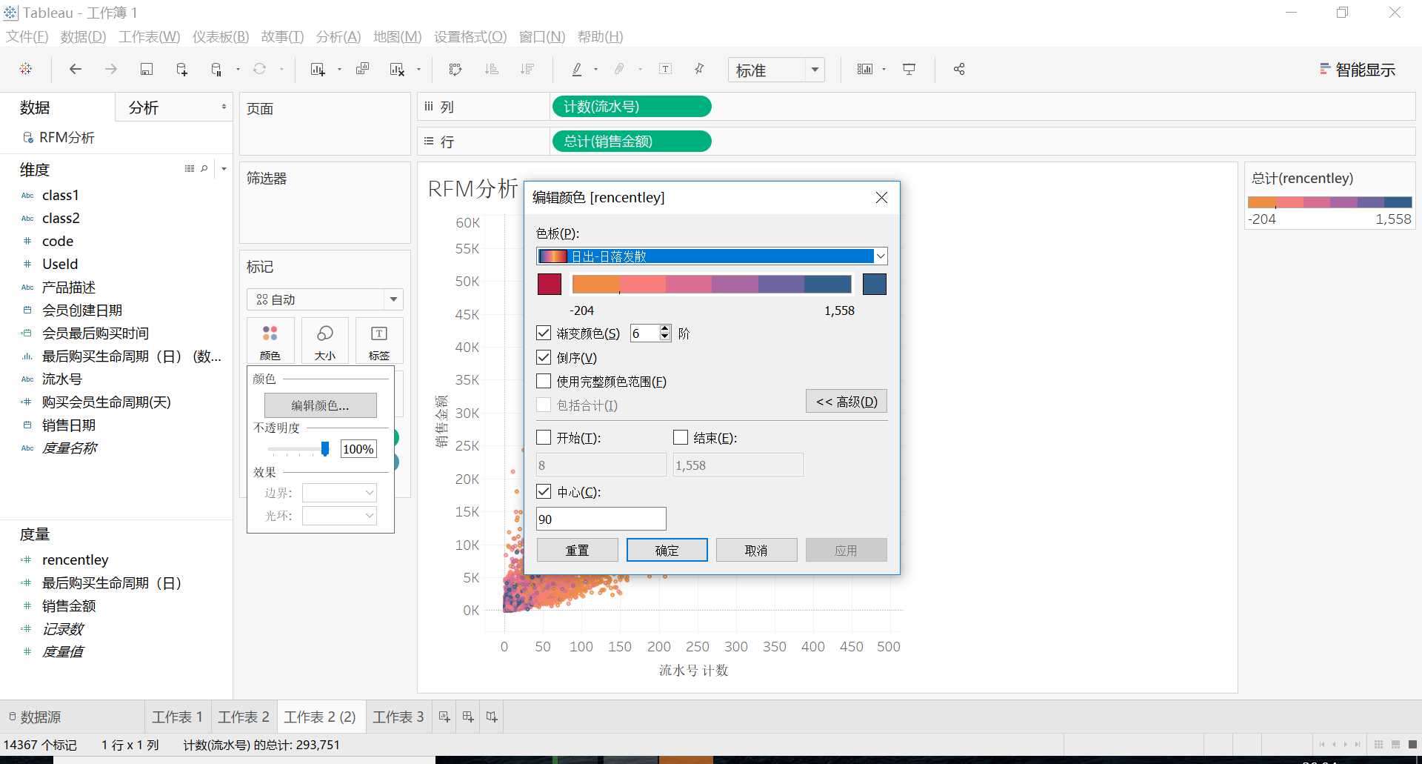1422x764 pixels.
Task: Click the 编辑颜色... button
Action: (x=320, y=405)
